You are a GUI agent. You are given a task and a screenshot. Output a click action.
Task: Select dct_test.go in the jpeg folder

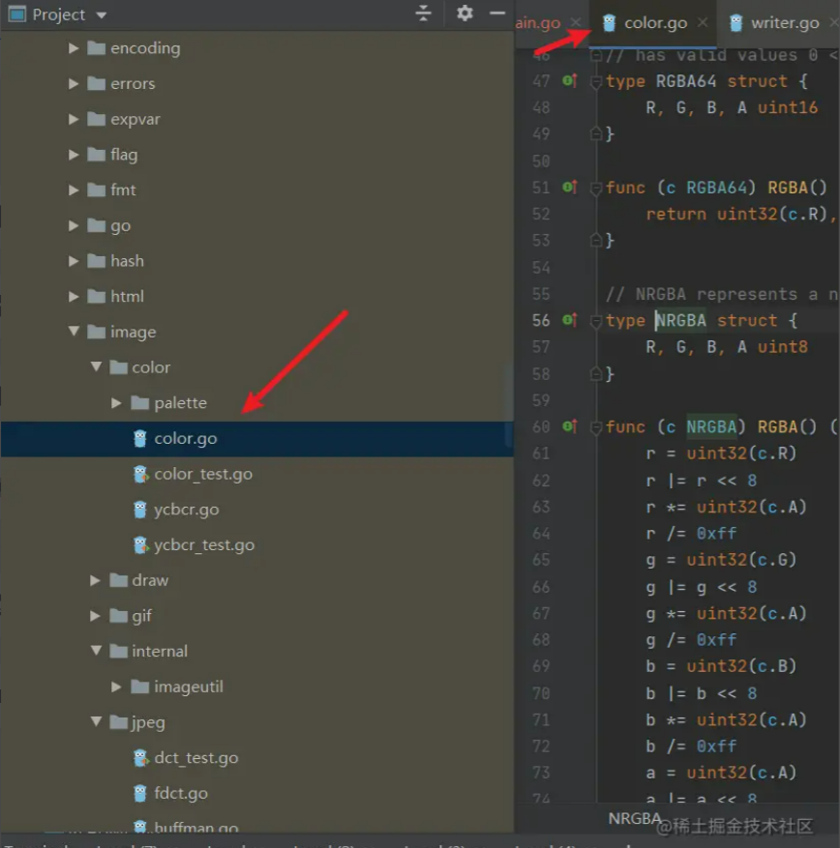pyautogui.click(x=257, y=758)
